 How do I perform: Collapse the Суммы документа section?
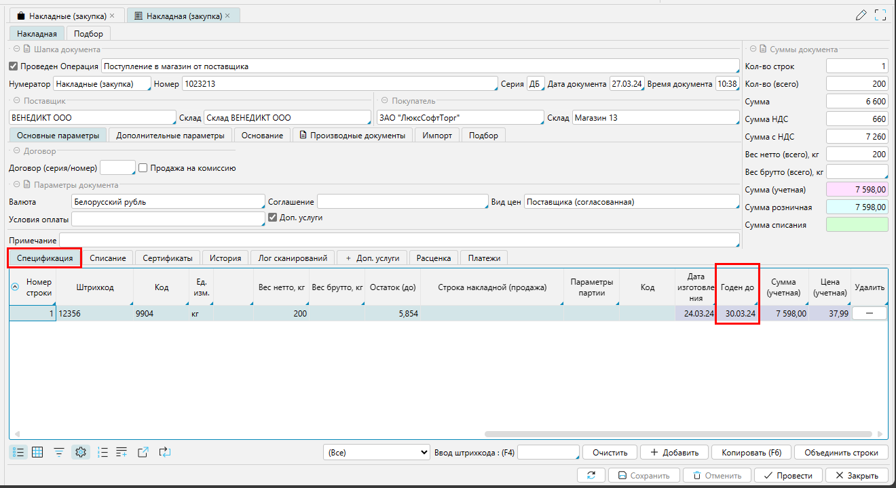click(x=752, y=49)
